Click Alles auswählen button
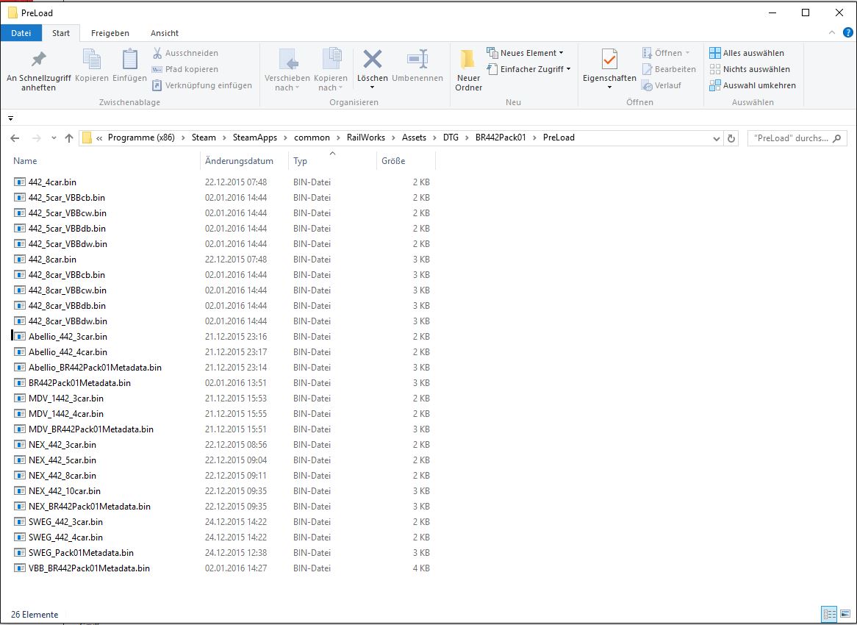The image size is (857, 625). pyautogui.click(x=747, y=53)
